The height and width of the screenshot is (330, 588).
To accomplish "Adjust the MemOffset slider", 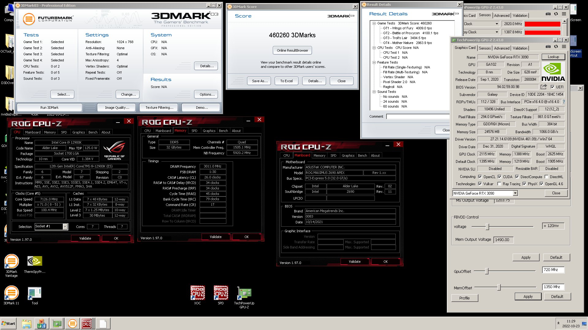I will pos(499,288).
